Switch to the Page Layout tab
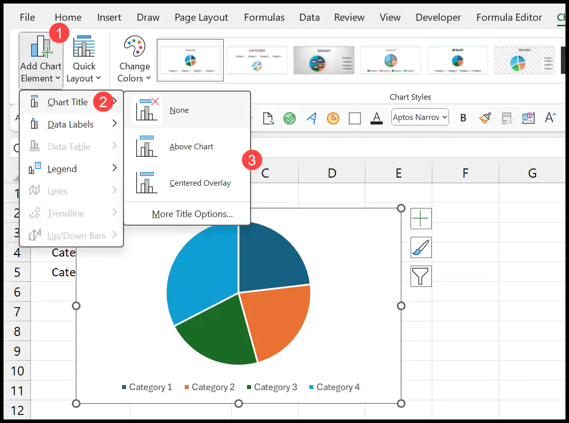Image resolution: width=569 pixels, height=423 pixels. [x=201, y=17]
